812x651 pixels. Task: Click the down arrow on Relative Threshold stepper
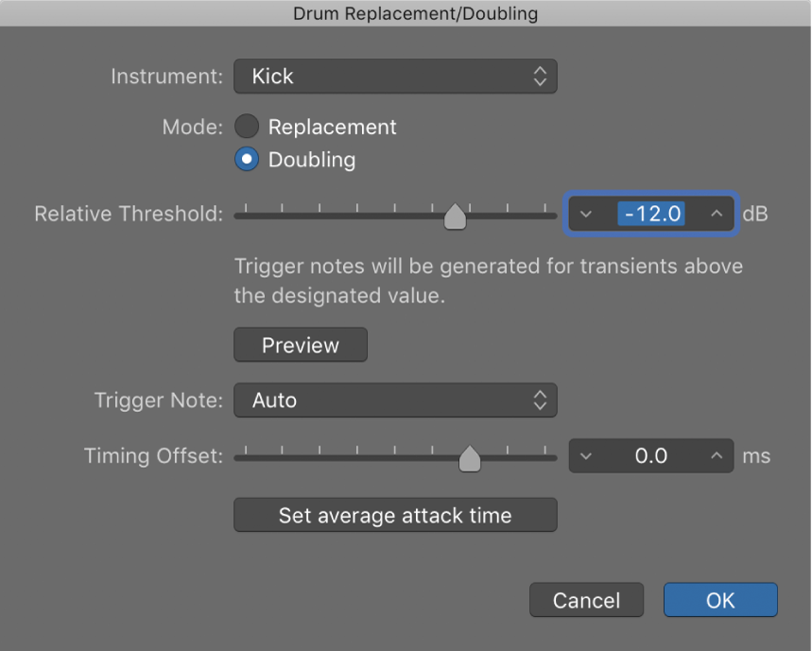pos(586,214)
